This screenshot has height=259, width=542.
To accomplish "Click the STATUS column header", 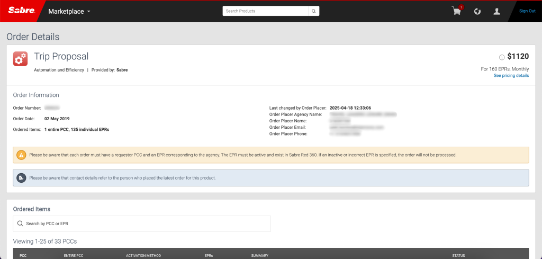I will click(459, 255).
